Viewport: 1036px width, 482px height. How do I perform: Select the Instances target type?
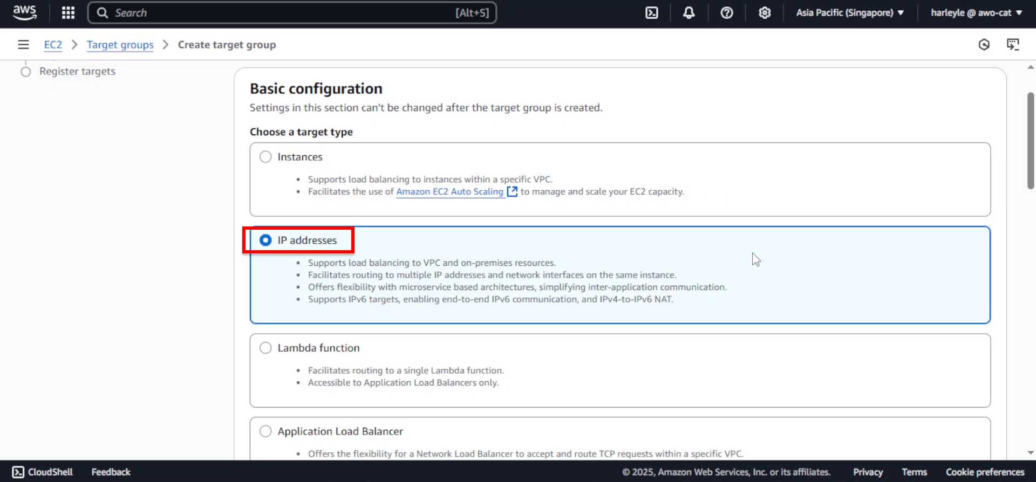click(x=265, y=157)
